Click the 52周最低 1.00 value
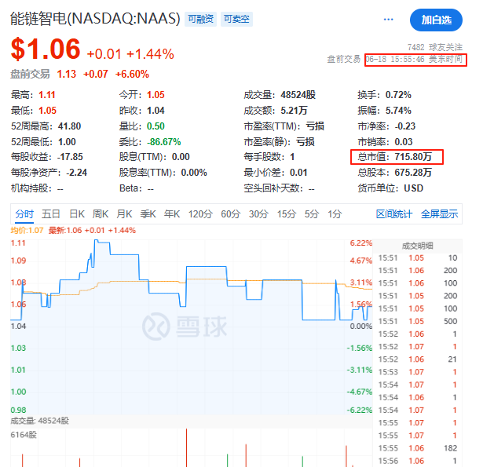Viewport: 483px width, 467px height. pos(67,141)
